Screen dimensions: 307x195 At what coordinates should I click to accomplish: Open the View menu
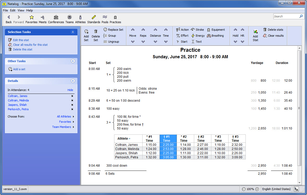tap(21, 10)
